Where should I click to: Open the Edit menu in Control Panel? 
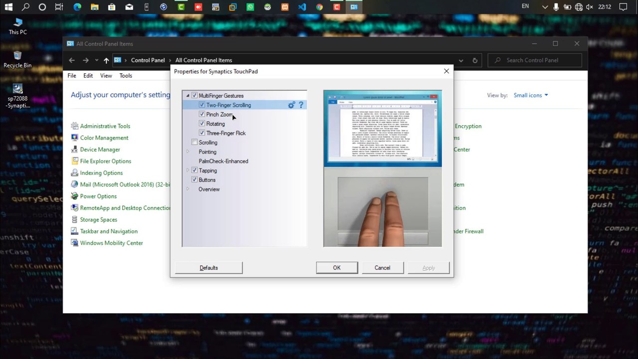pos(88,76)
